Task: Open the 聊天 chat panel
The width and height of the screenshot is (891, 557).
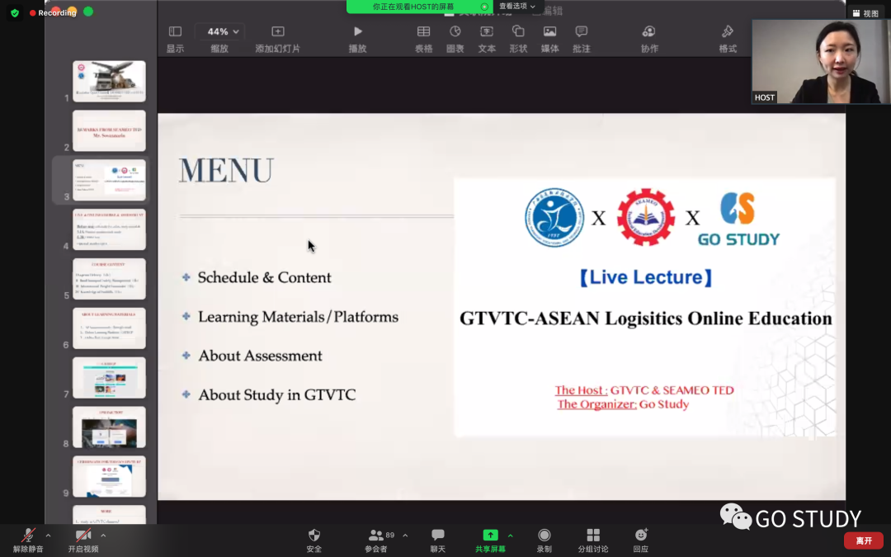Action: (437, 540)
